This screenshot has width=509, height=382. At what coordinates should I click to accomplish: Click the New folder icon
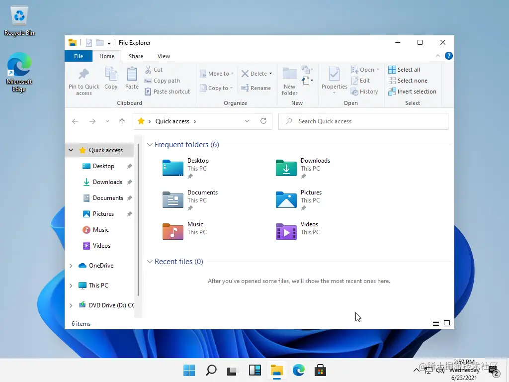(290, 74)
